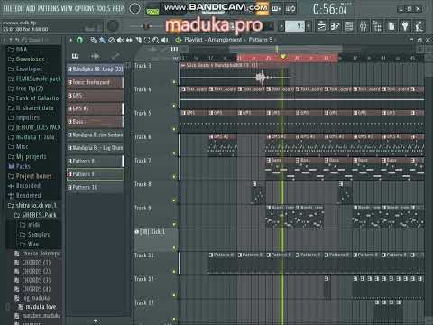Toggle mute switch on Track 6
Viewport: 433px width, 325px height.
tap(174, 153)
